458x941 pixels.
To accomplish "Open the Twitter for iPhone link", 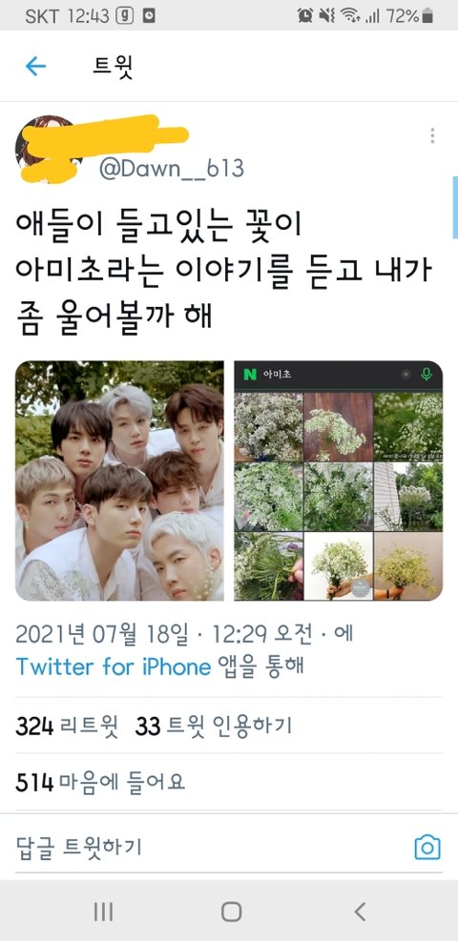I will [113, 666].
